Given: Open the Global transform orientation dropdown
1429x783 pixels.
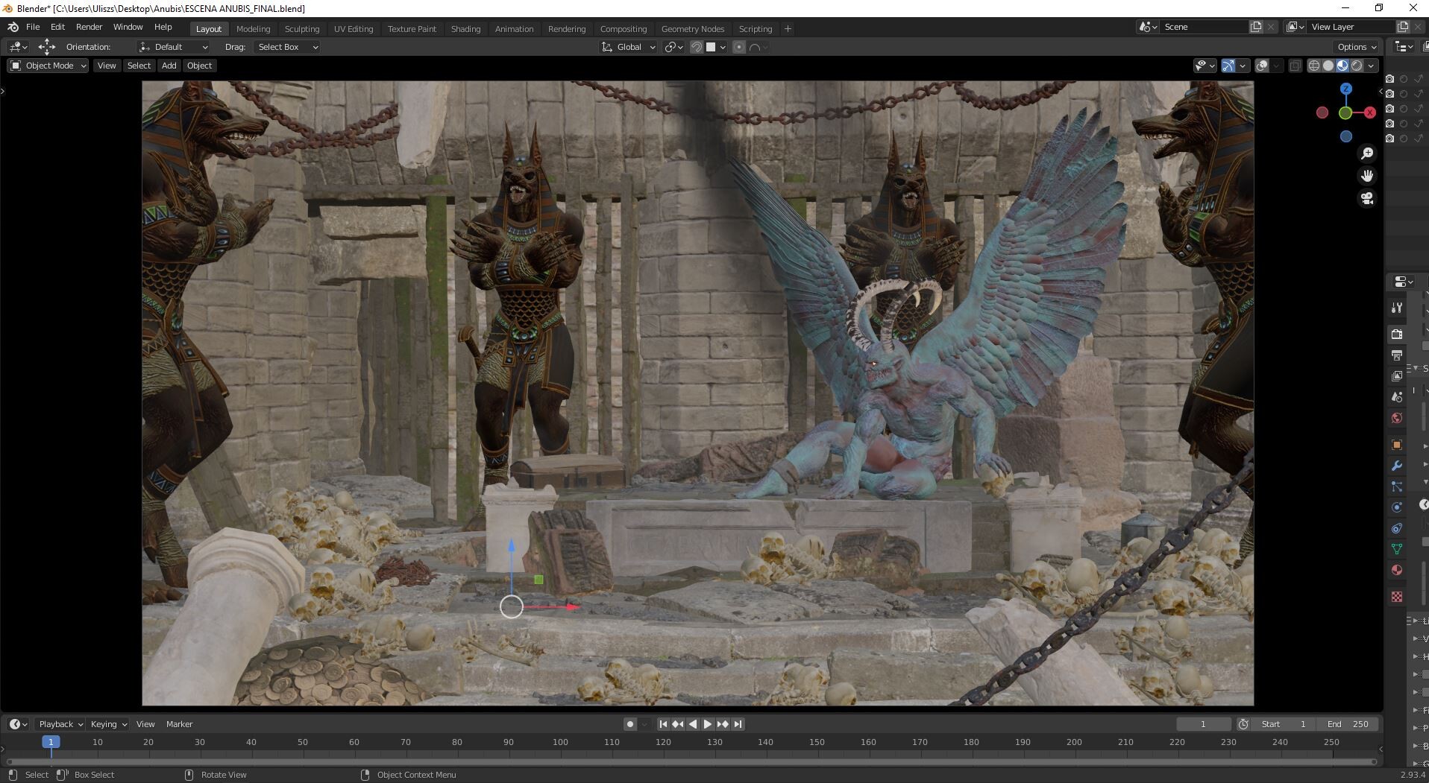Looking at the screenshot, I should (x=628, y=47).
